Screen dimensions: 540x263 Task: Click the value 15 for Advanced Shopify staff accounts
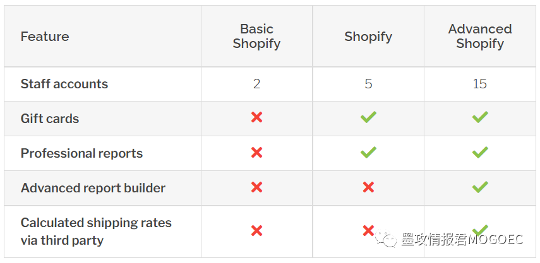[480, 84]
